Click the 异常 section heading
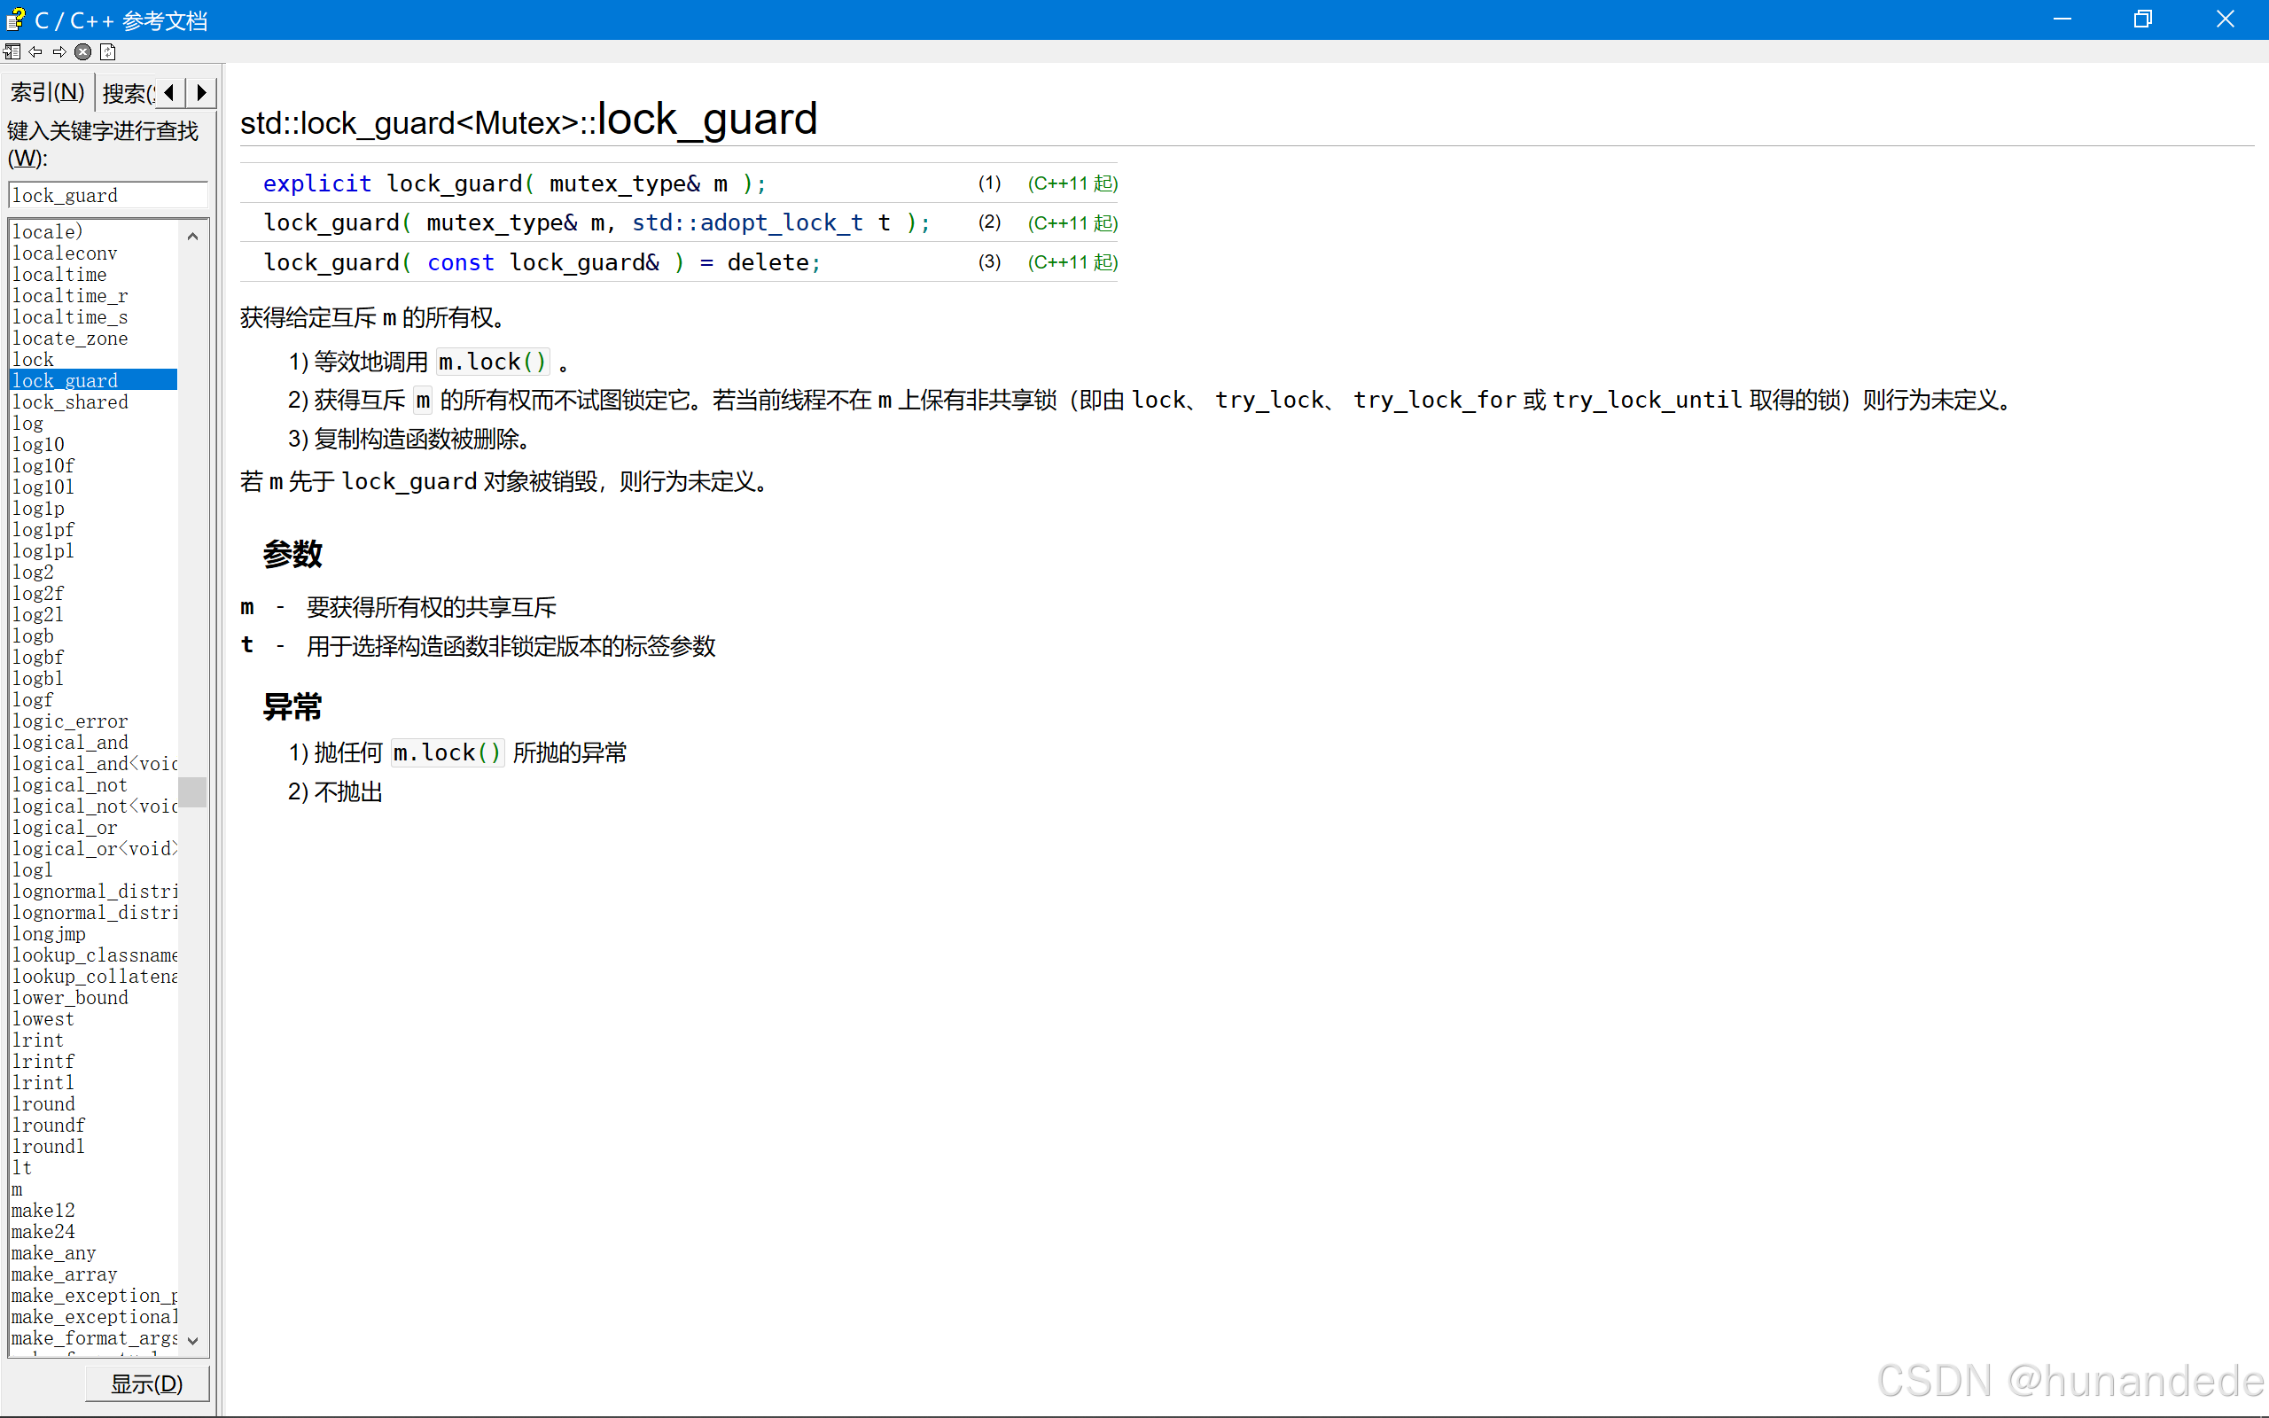Screen dimensions: 2269x1418 click(292, 706)
